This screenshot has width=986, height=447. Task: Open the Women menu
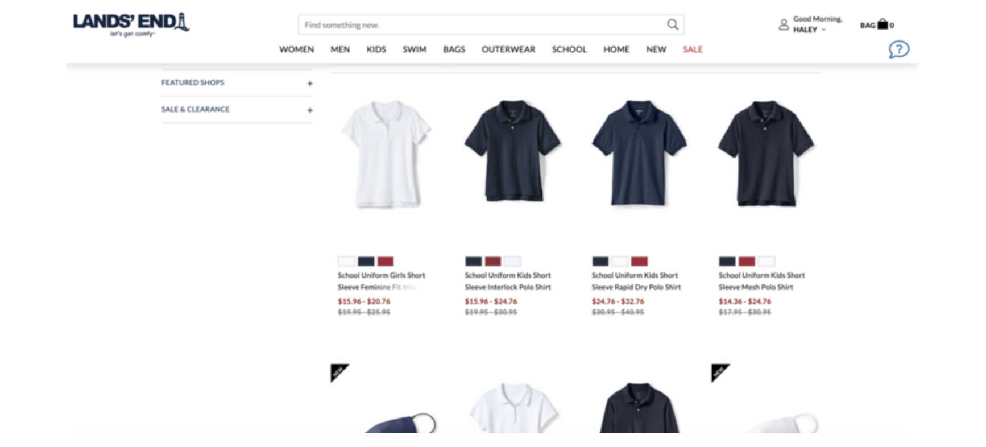[296, 49]
